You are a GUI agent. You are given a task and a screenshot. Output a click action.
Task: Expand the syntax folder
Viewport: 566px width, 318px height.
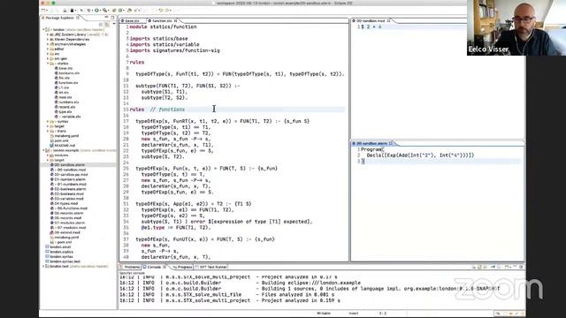coord(48,122)
